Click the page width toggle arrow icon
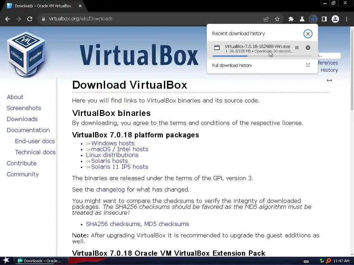This screenshot has height=265, width=354. (x=329, y=80)
